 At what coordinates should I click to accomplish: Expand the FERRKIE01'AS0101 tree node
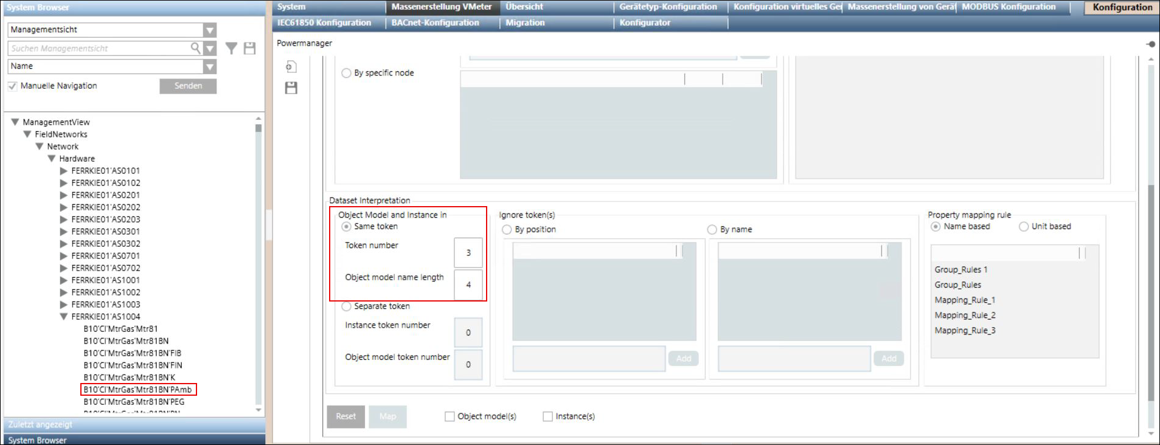point(64,171)
